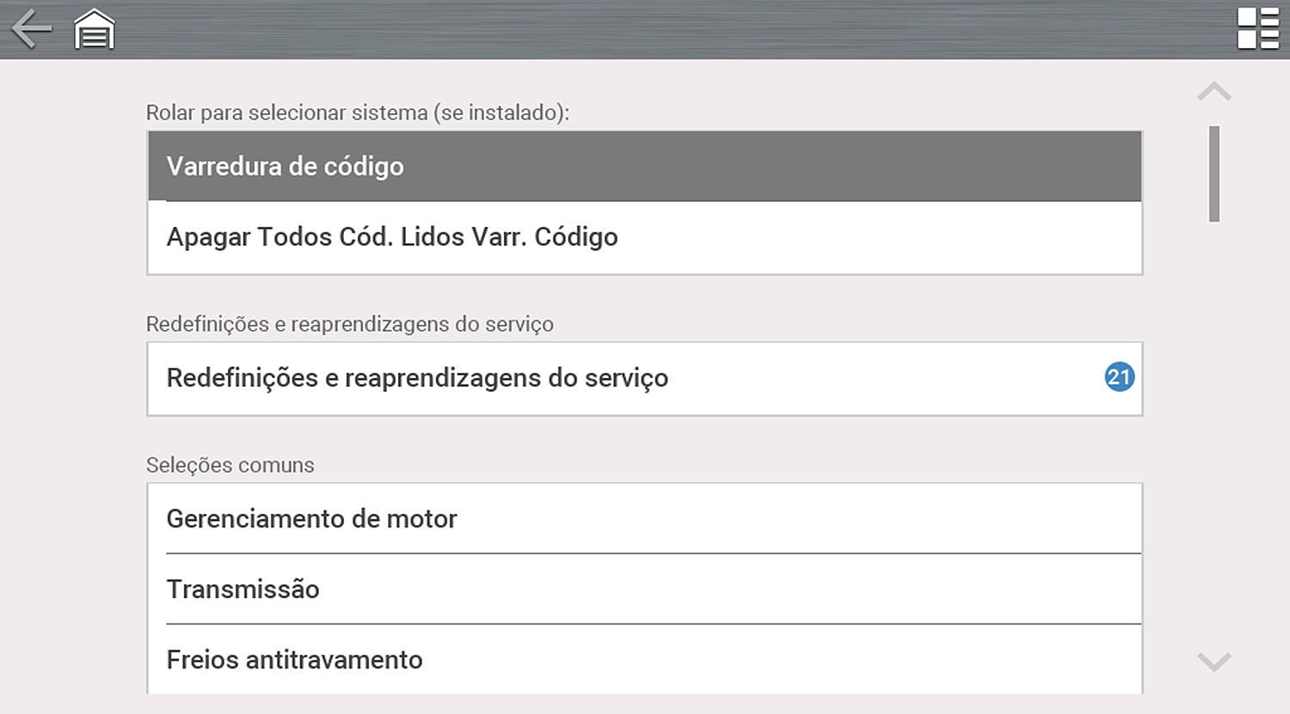
Task: Open Redefinições e reaprendizagens do serviço item
Action: 602,378
